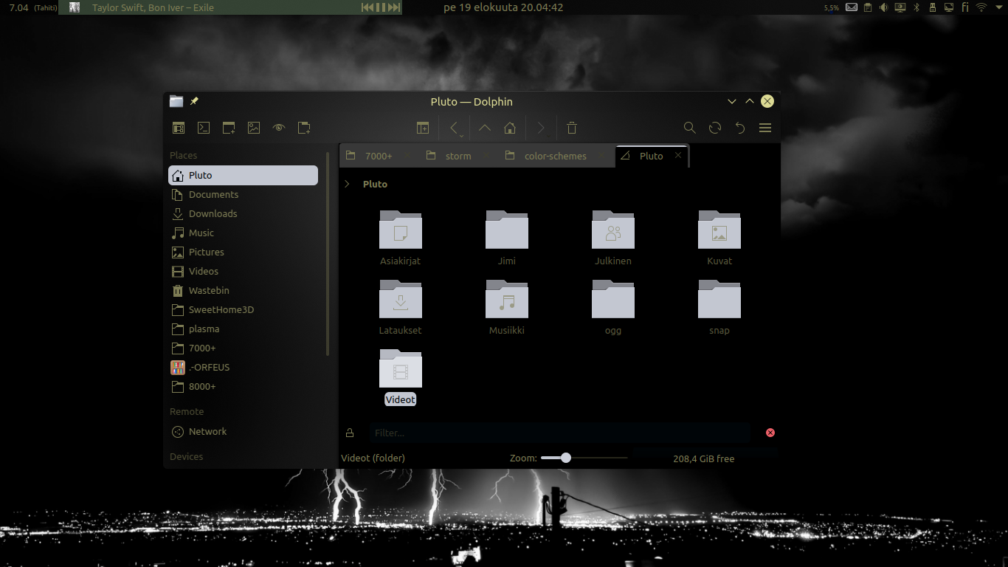Toggle hidden files with the eye icon

click(279, 128)
